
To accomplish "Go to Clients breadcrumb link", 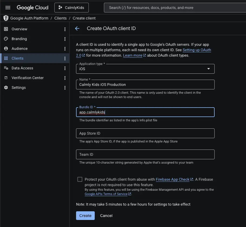I will tap(60, 18).
